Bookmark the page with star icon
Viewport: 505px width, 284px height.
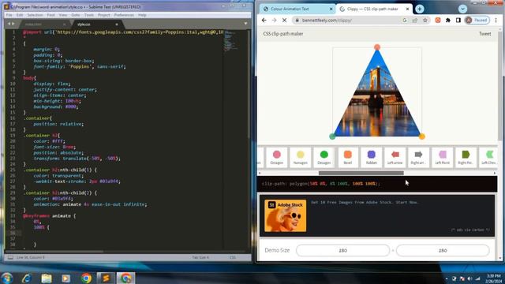[425, 20]
